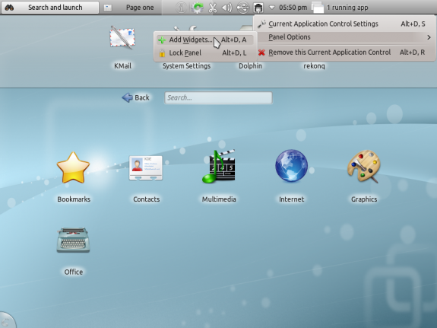This screenshot has width=437, height=328.
Task: Click the Search and launch button label
Action: (x=55, y=8)
